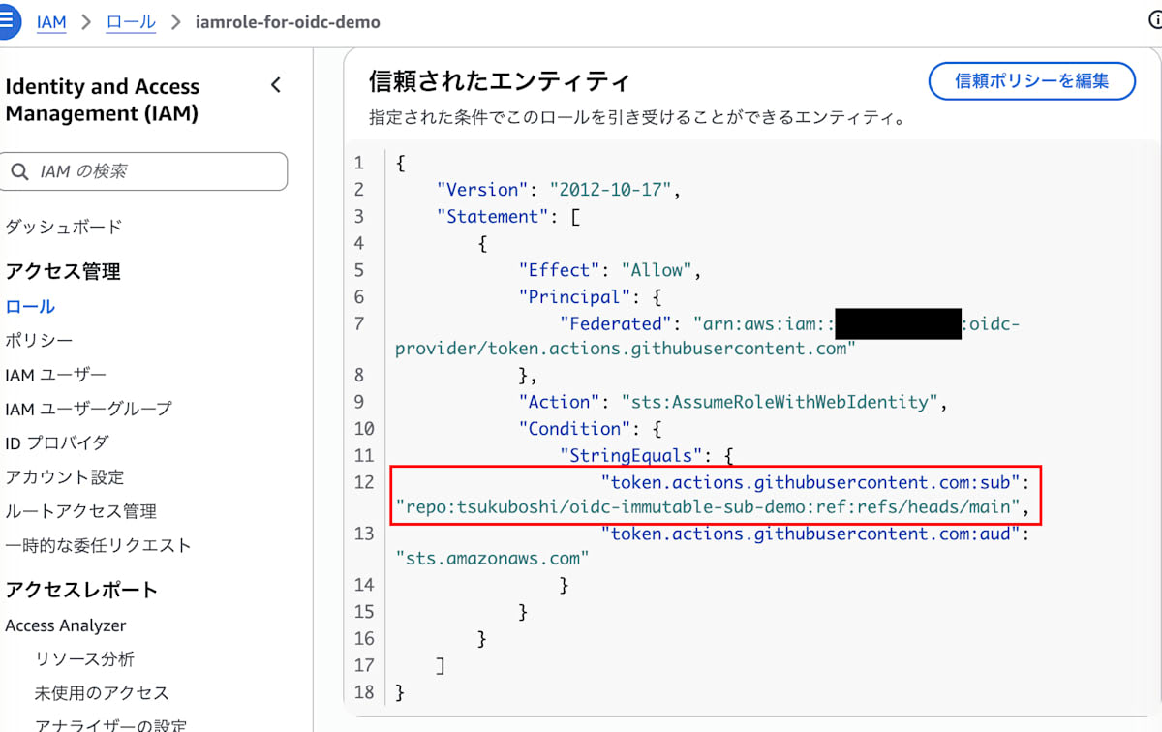Viewport: 1162px width, 732px height.
Task: Open ルートアクセス管理 in sidebar
Action: tap(80, 511)
